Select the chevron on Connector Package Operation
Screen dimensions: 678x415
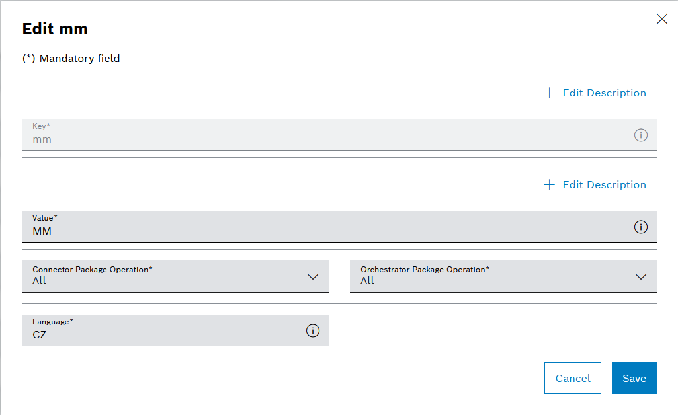tap(313, 277)
